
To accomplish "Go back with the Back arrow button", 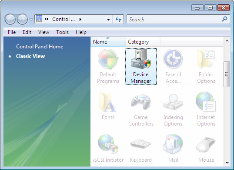I will 10,19.
